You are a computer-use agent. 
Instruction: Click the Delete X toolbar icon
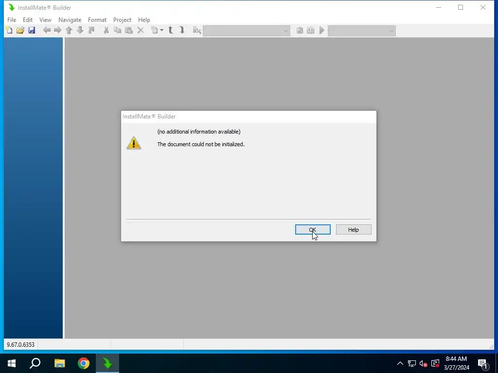141,31
